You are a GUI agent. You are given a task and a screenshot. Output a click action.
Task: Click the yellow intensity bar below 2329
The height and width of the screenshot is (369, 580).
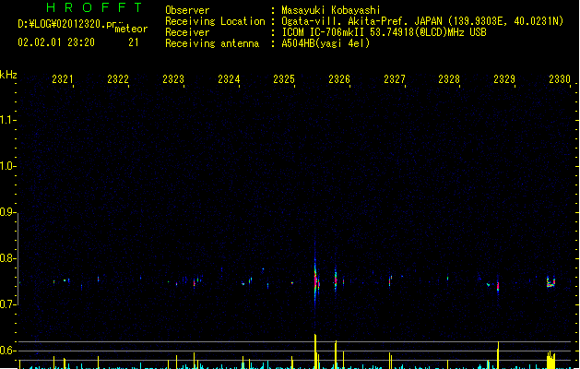[498, 355]
